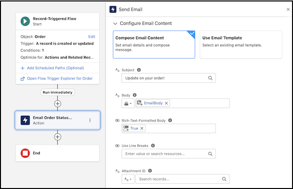This screenshot has width=293, height=189.
Task: Click the Email Order Status action lightning icon
Action: [25, 120]
